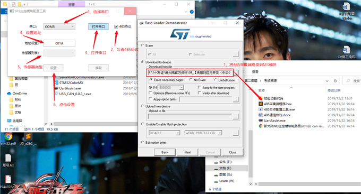Toggle the 485协议 checkbox

[x=116, y=26]
